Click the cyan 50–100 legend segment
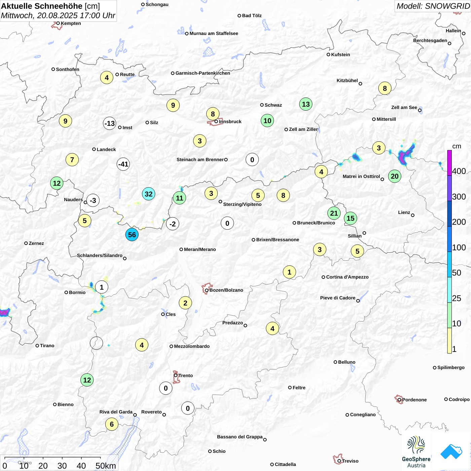The width and height of the screenshot is (471, 471). [449, 264]
